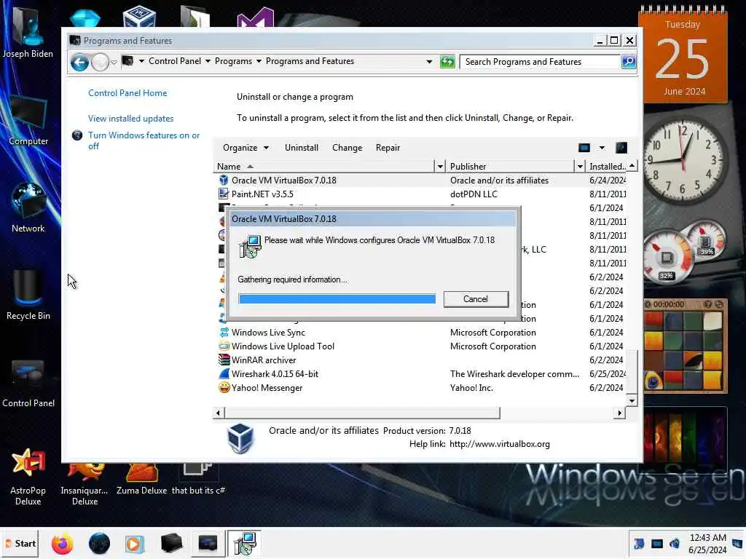Image resolution: width=746 pixels, height=559 pixels.
Task: Sort by the Name column header
Action: click(323, 167)
